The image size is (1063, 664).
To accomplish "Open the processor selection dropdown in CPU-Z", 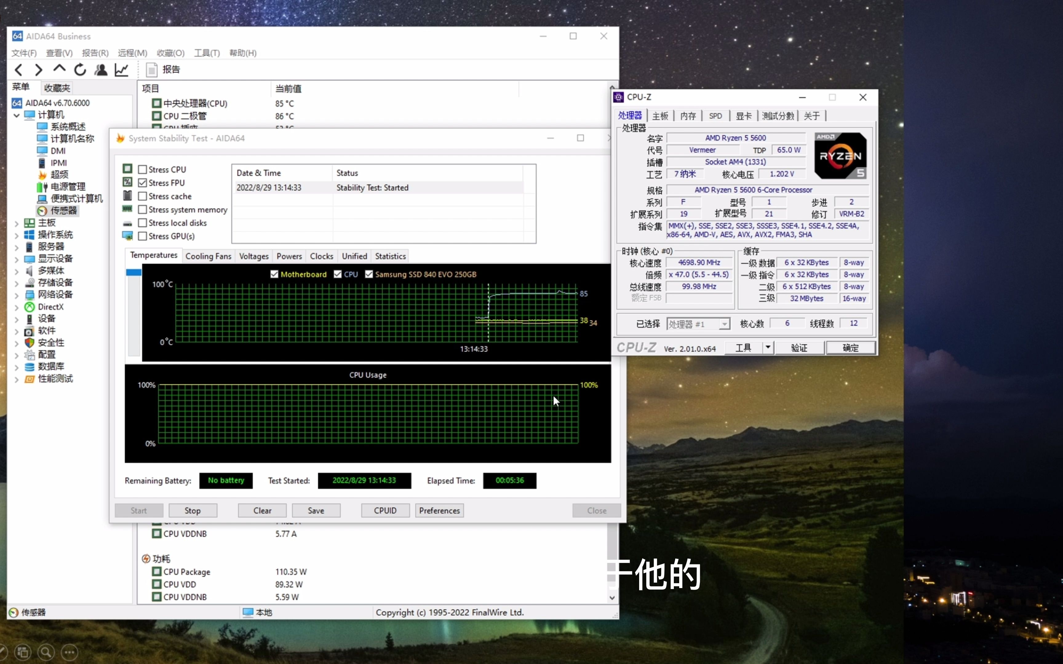I will click(724, 324).
